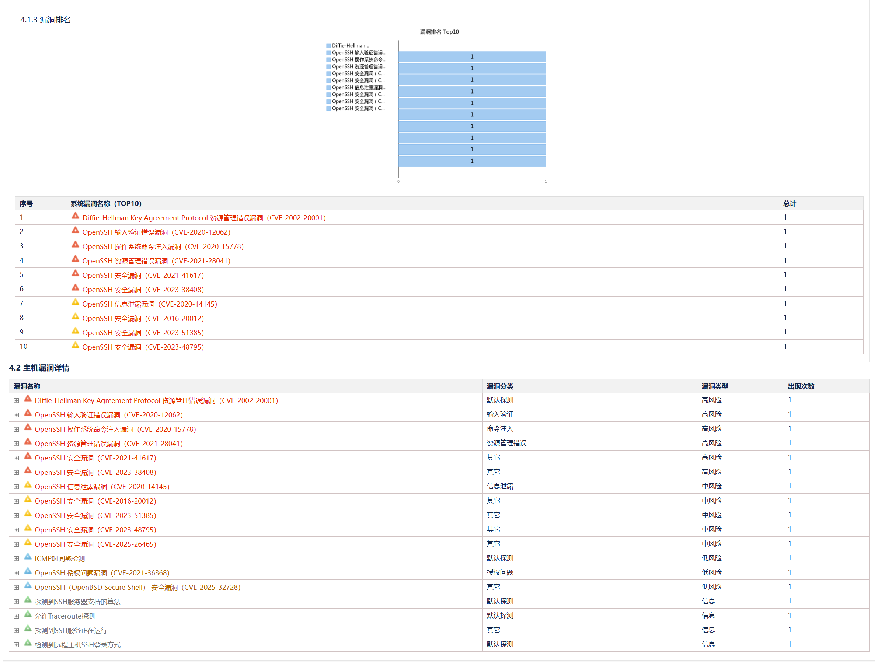Expand the ICMP时间戳检测 row

(x=16, y=558)
